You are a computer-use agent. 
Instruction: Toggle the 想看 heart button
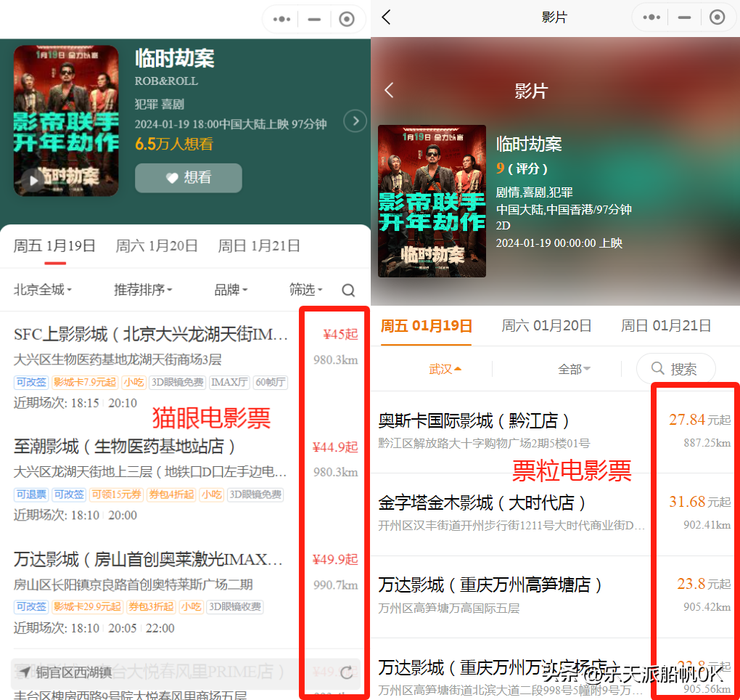[188, 178]
